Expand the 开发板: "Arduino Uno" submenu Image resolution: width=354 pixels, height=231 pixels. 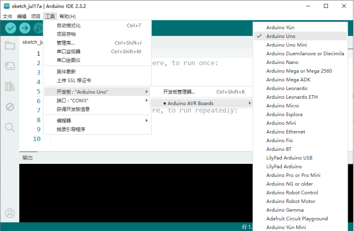pyautogui.click(x=97, y=92)
